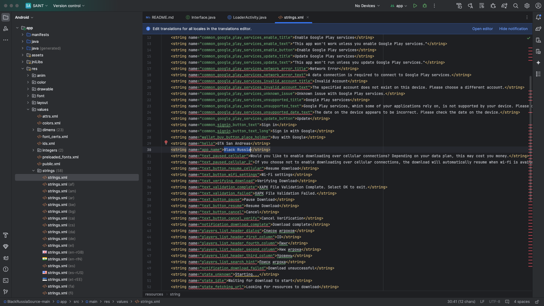
Task: Click UTF-8 encoding in status bar
Action: coord(494,302)
